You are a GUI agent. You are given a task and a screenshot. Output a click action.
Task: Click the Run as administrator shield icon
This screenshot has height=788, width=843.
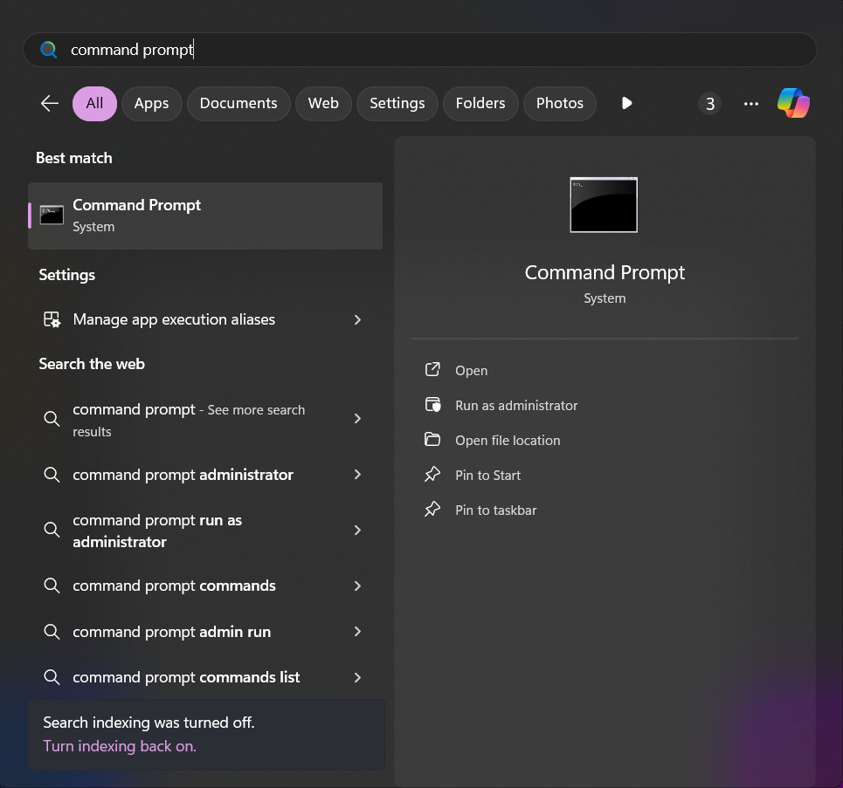432,405
